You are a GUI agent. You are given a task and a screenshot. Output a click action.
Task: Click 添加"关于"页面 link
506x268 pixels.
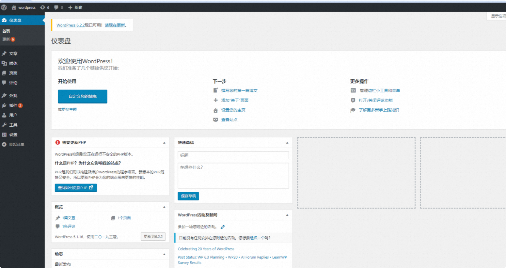(x=235, y=100)
